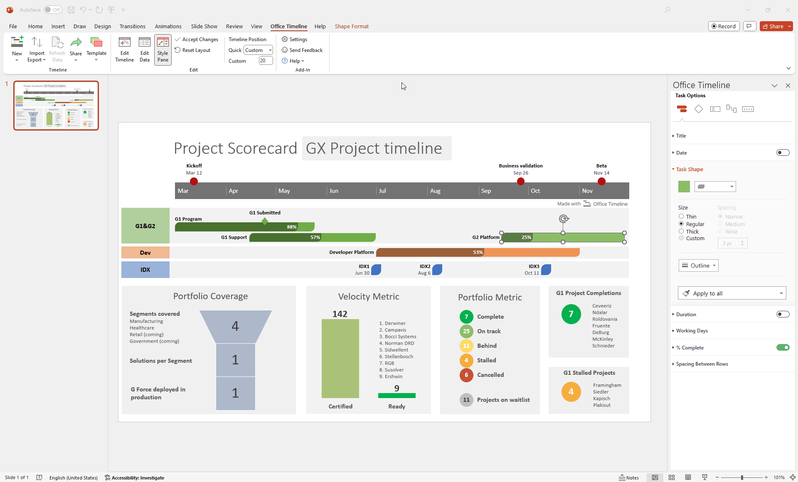Click Edit Timeline
Image resolution: width=798 pixels, height=482 pixels.
125,49
